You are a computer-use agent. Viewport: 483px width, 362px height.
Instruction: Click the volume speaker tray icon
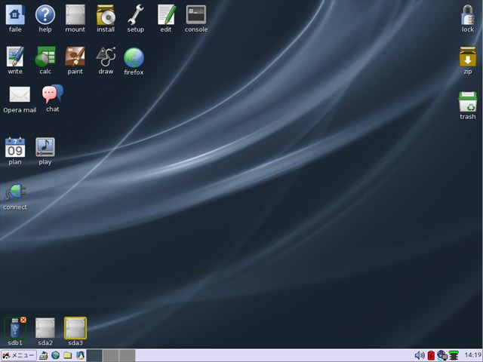pos(420,355)
